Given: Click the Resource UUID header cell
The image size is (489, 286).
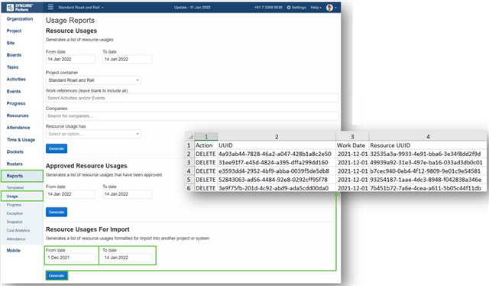Looking at the screenshot, I should coord(428,145).
